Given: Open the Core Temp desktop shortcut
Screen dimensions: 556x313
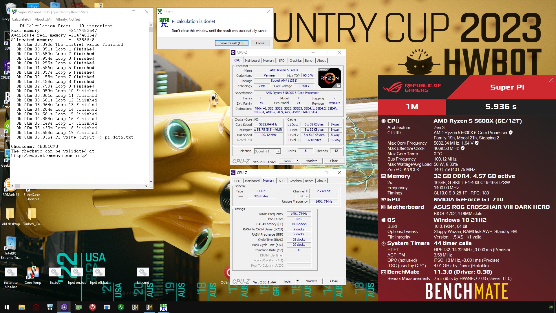Looking at the screenshot, I should coord(33,276).
